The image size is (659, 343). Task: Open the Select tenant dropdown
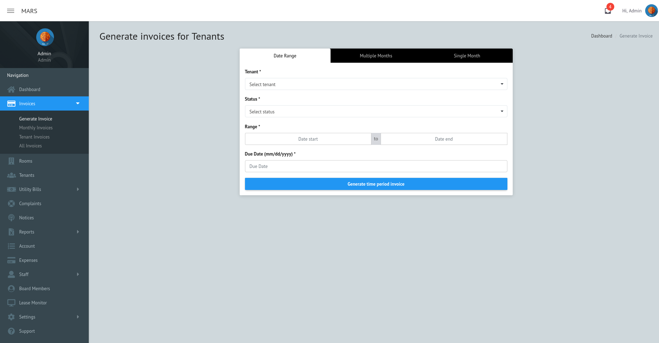[x=376, y=84]
